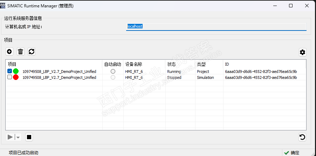The height and width of the screenshot is (156, 316).
Task: Click the Simulation type cell
Action: 205,77
